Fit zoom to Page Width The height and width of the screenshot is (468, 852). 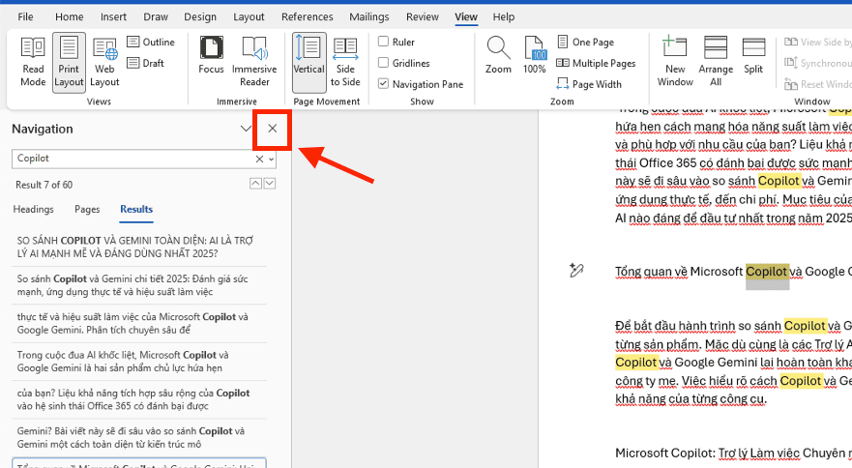tap(589, 84)
